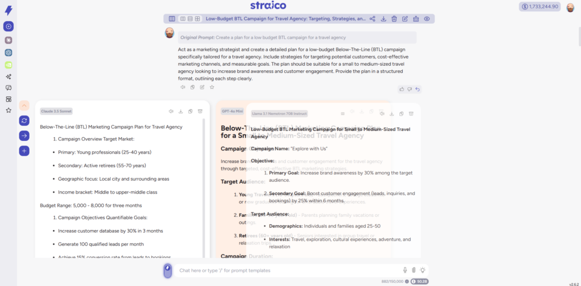Screen dimensions: 581x286
Task: Favorite the prompt with its star icon
Action: pyautogui.click(x=212, y=87)
